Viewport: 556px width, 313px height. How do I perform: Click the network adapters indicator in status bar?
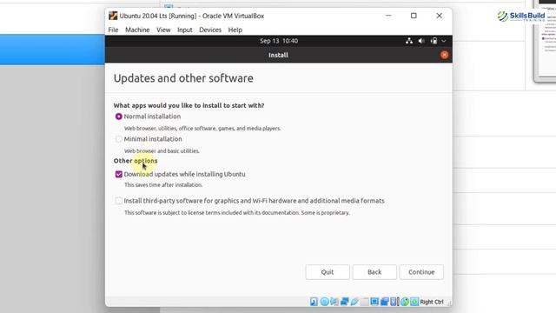(344, 302)
